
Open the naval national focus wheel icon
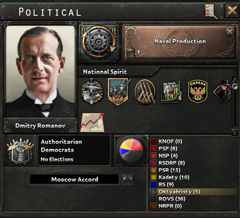(x=99, y=42)
